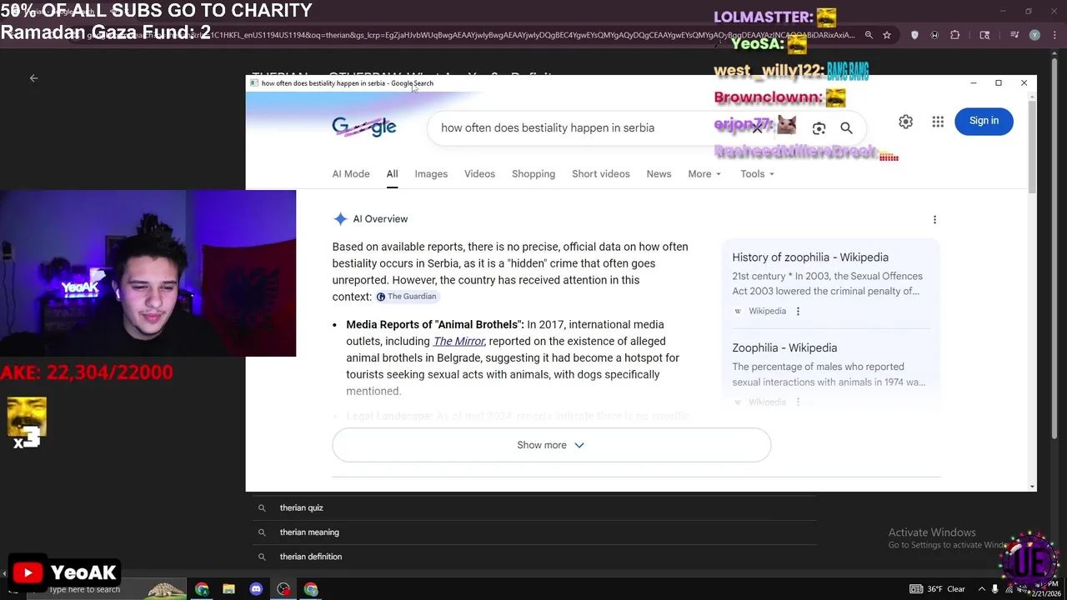The width and height of the screenshot is (1067, 600).
Task: Switch to Short videos tab
Action: (601, 174)
